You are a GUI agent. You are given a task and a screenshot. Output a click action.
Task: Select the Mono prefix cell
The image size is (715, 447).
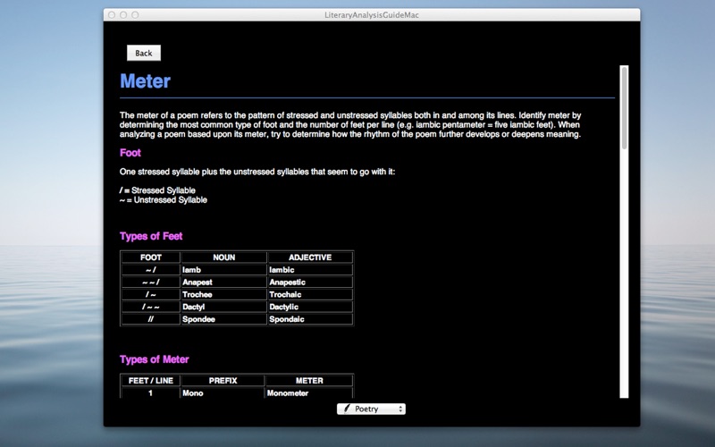[223, 392]
